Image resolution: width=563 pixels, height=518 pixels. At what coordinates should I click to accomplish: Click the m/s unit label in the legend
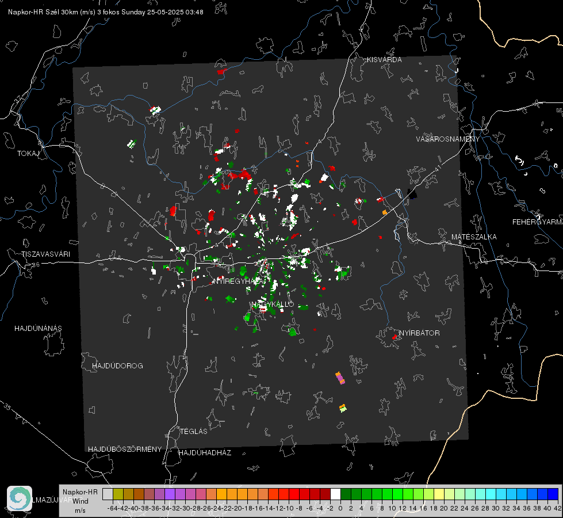tap(80, 511)
